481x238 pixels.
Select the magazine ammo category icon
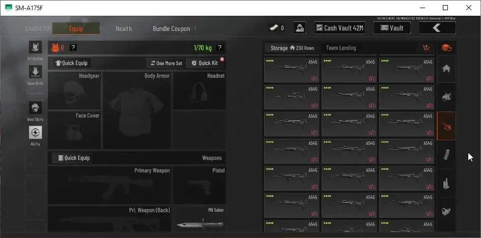point(446,155)
